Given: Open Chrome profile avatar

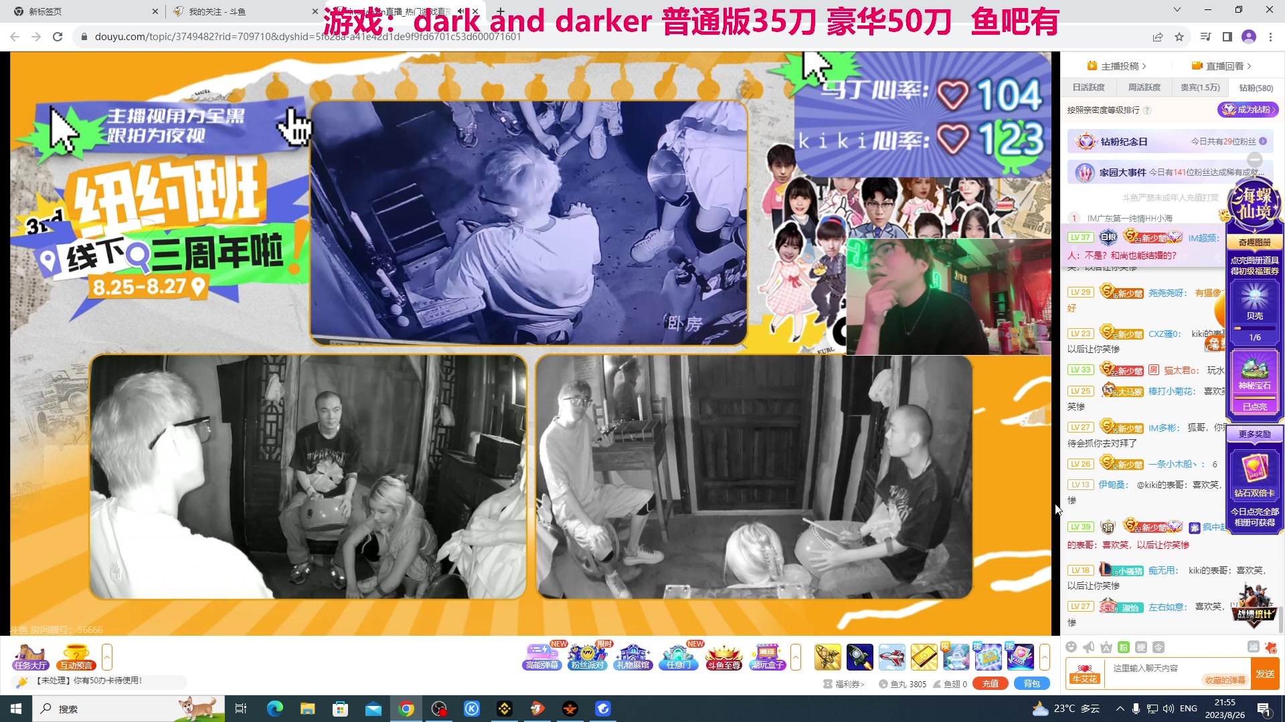Looking at the screenshot, I should point(1249,37).
